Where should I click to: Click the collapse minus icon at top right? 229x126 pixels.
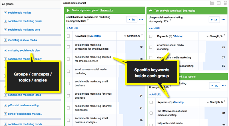tap(218, 3)
